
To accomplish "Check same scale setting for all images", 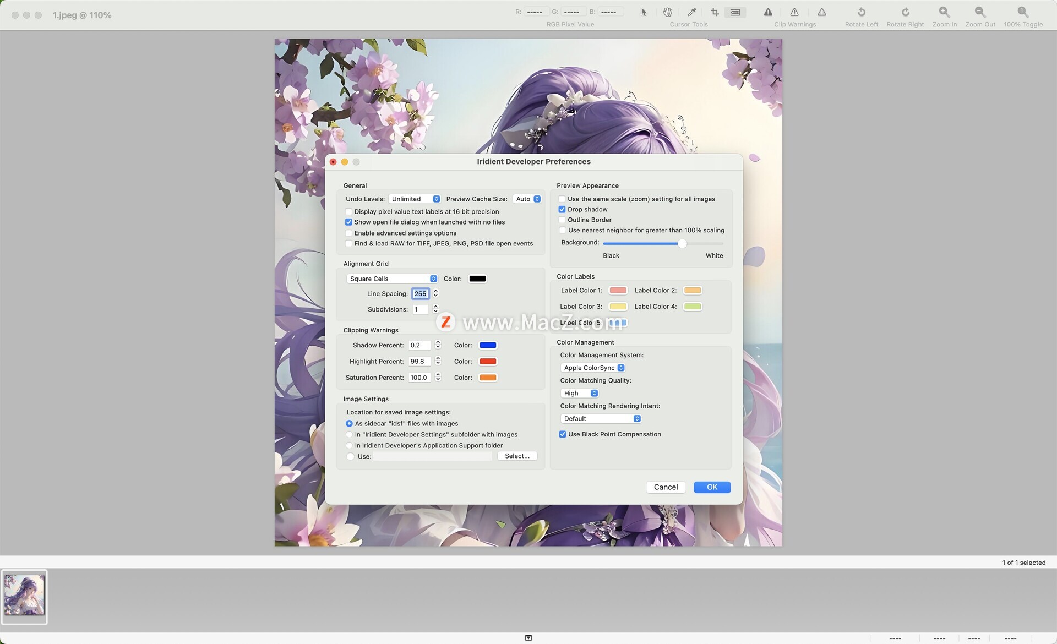I will coord(562,199).
